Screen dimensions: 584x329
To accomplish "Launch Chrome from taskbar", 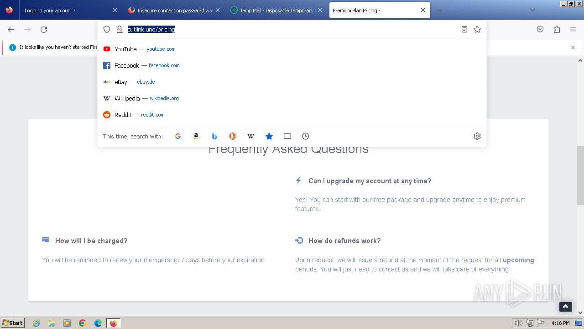I will pyautogui.click(x=83, y=323).
